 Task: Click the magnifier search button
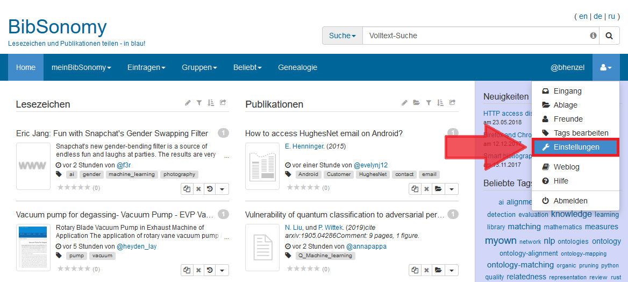609,36
